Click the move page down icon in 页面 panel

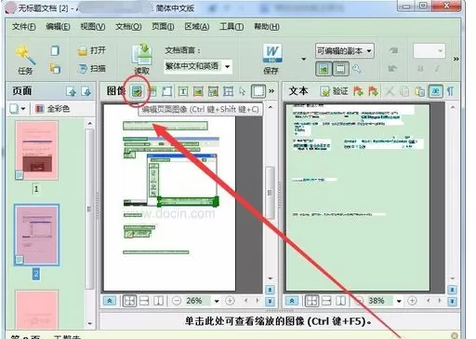pyautogui.click(x=86, y=91)
